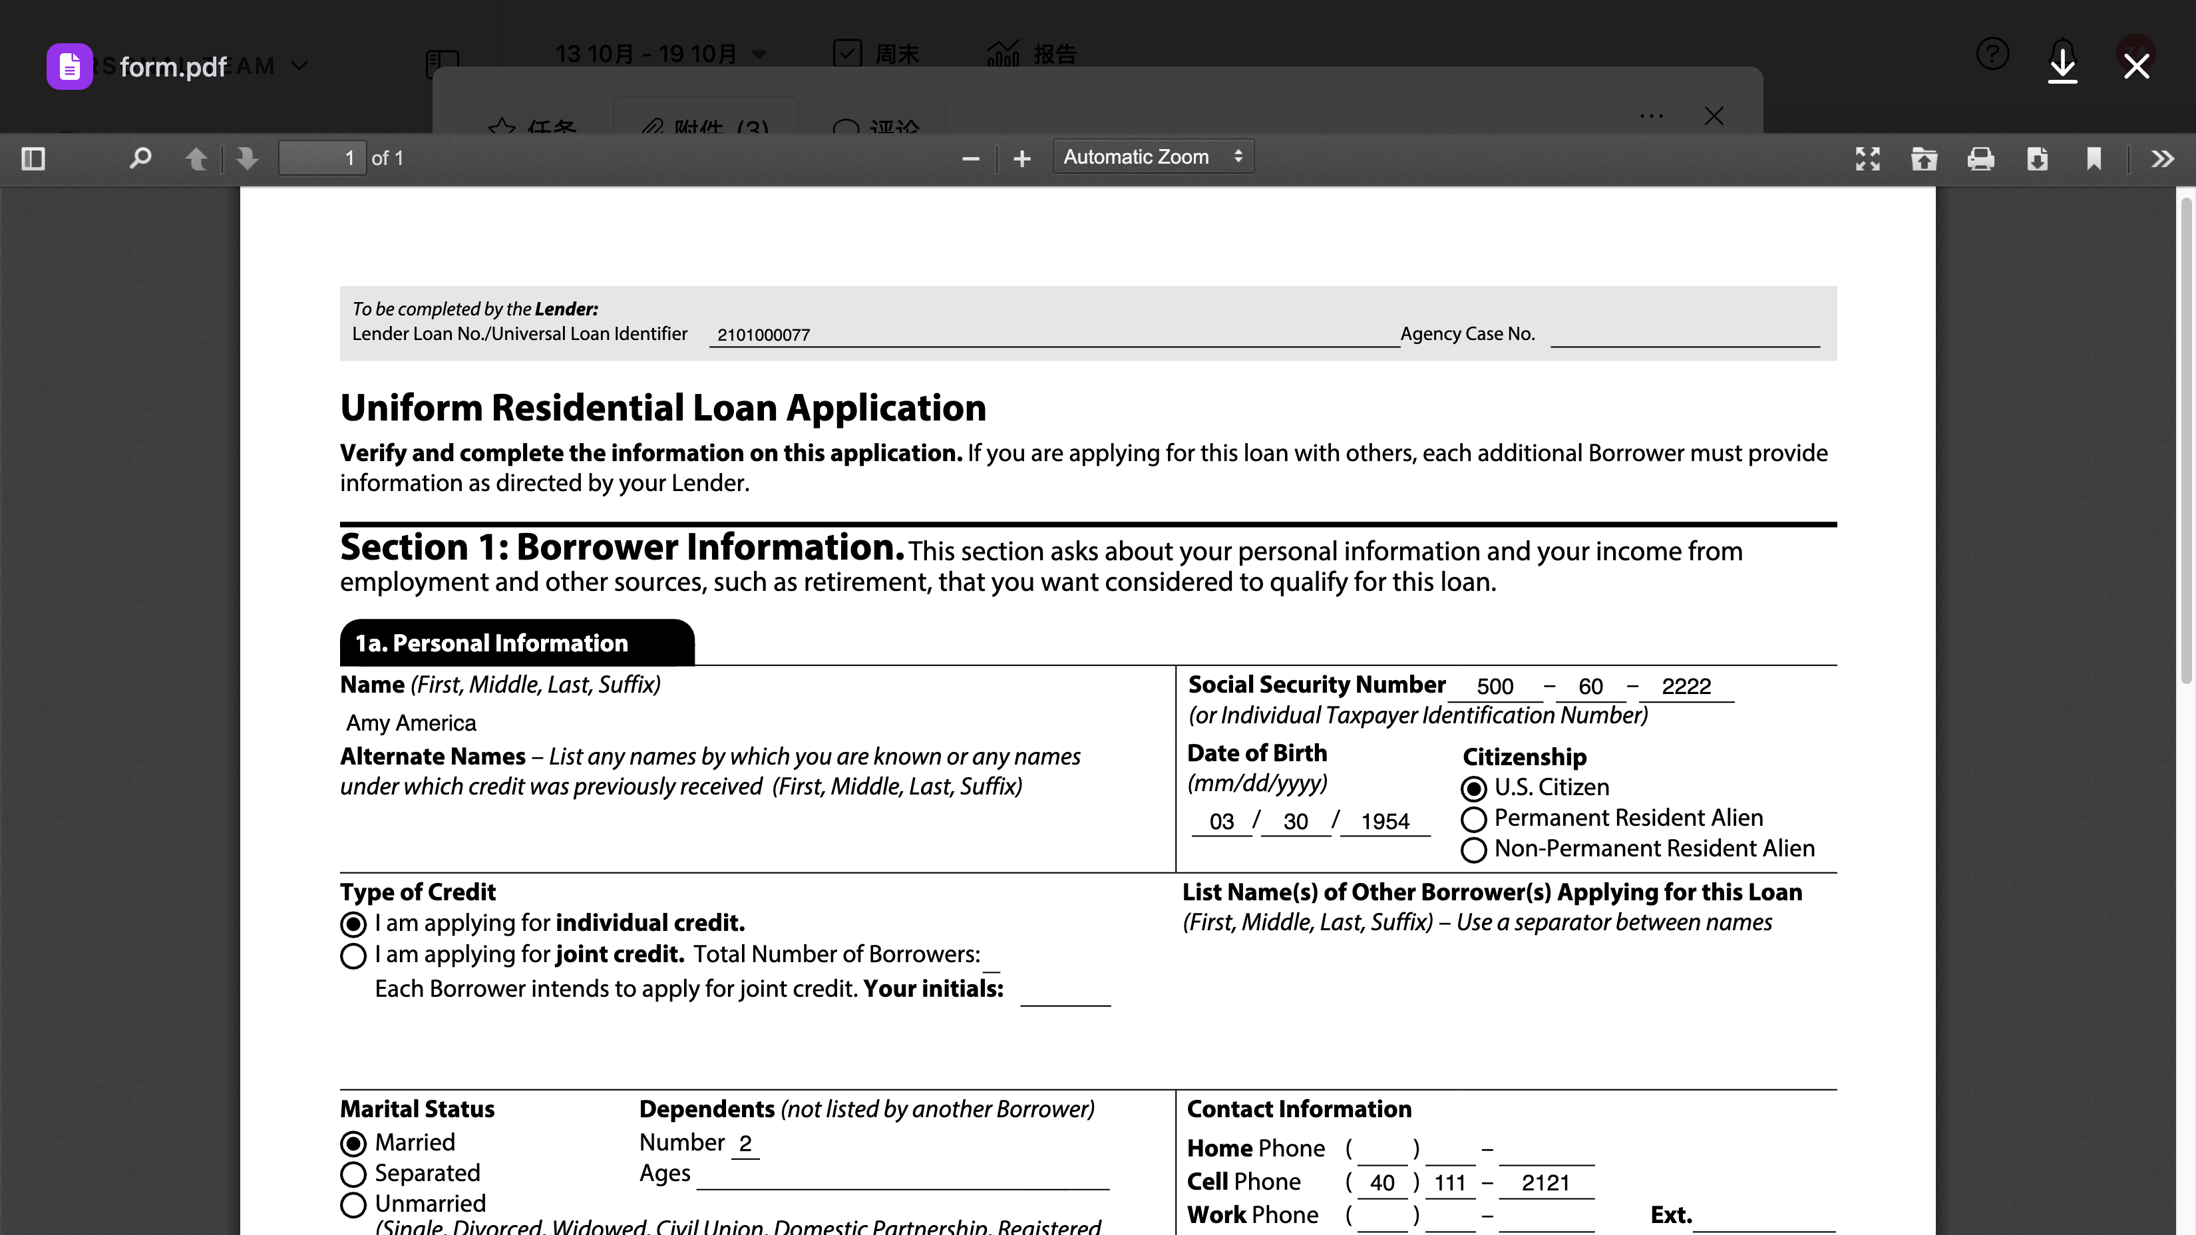Image resolution: width=2196 pixels, height=1235 pixels.
Task: Select Permanent Resident Alien option
Action: 1473,819
